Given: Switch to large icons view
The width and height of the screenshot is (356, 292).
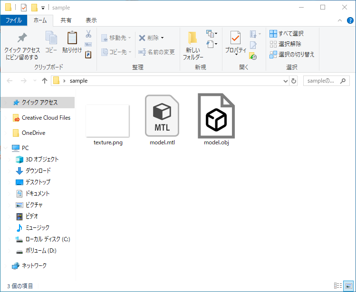Looking at the screenshot, I should click(348, 286).
